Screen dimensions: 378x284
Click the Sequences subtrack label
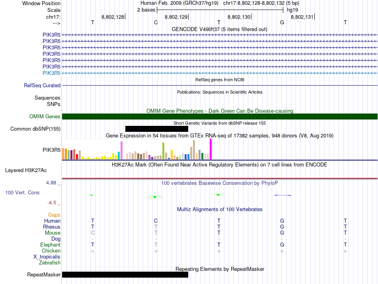[47, 98]
